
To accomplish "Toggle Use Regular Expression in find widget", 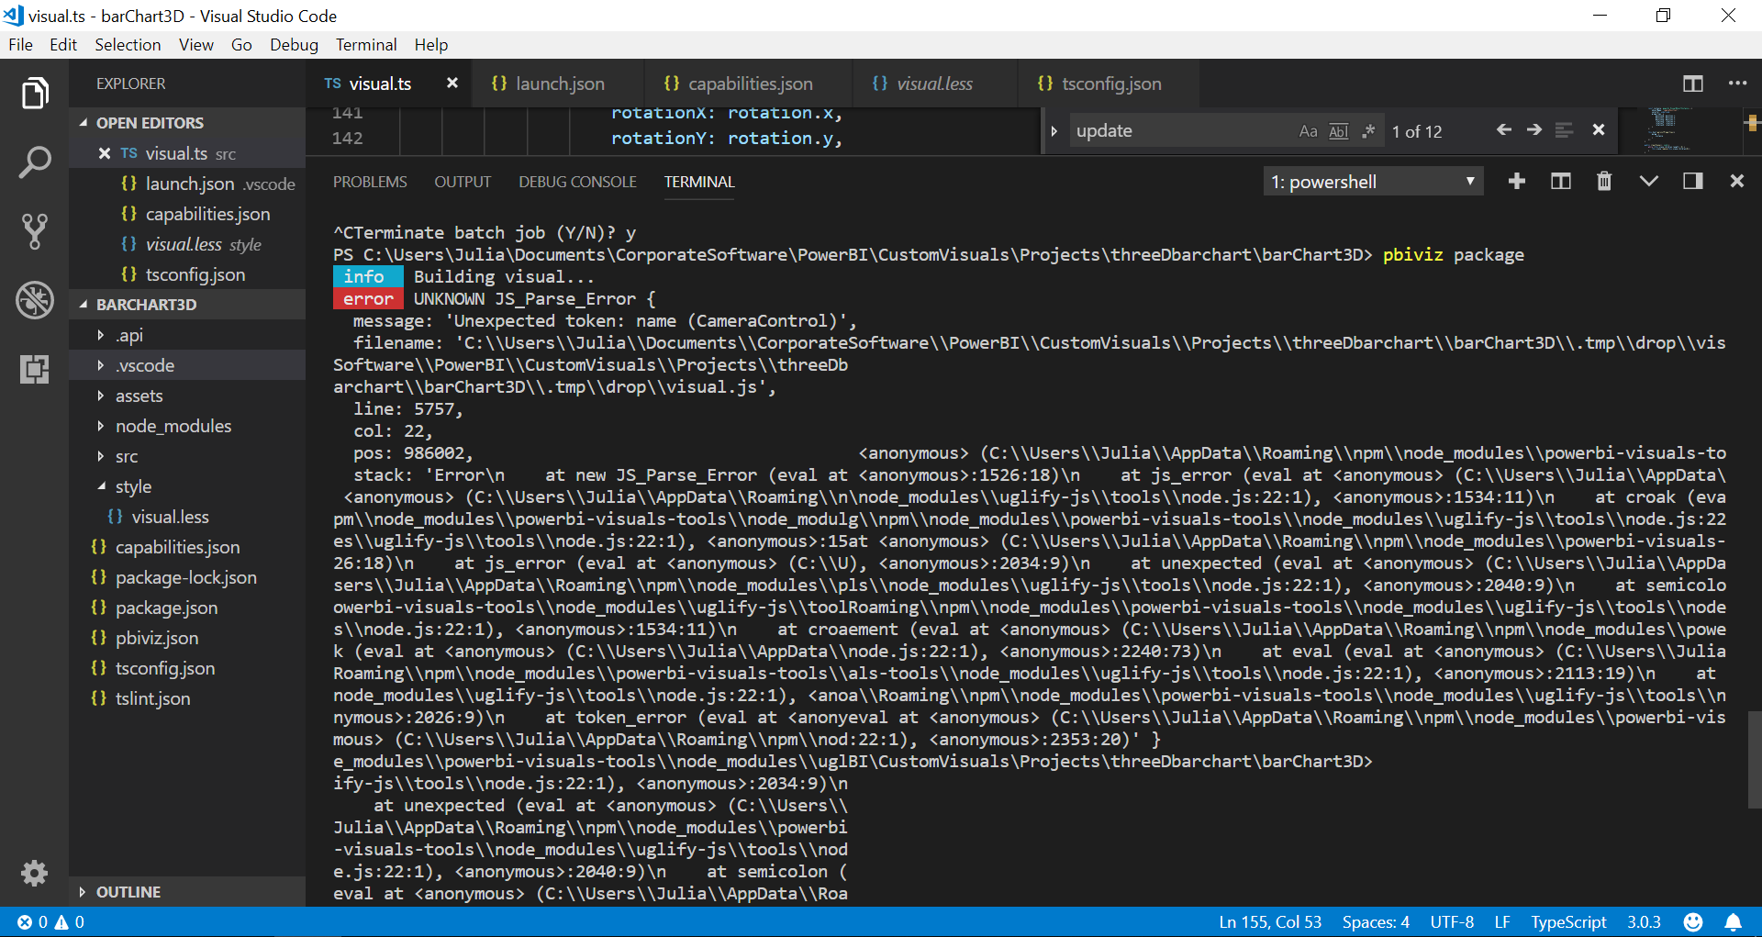I will (x=1368, y=131).
